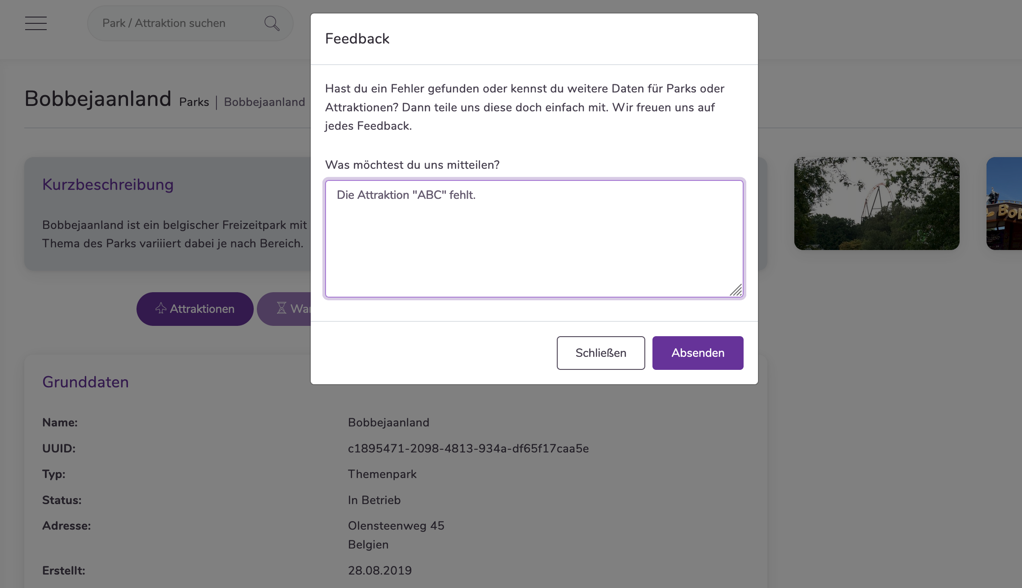The image size is (1022, 588).
Task: Grab the textarea resize handle
Action: coord(736,290)
